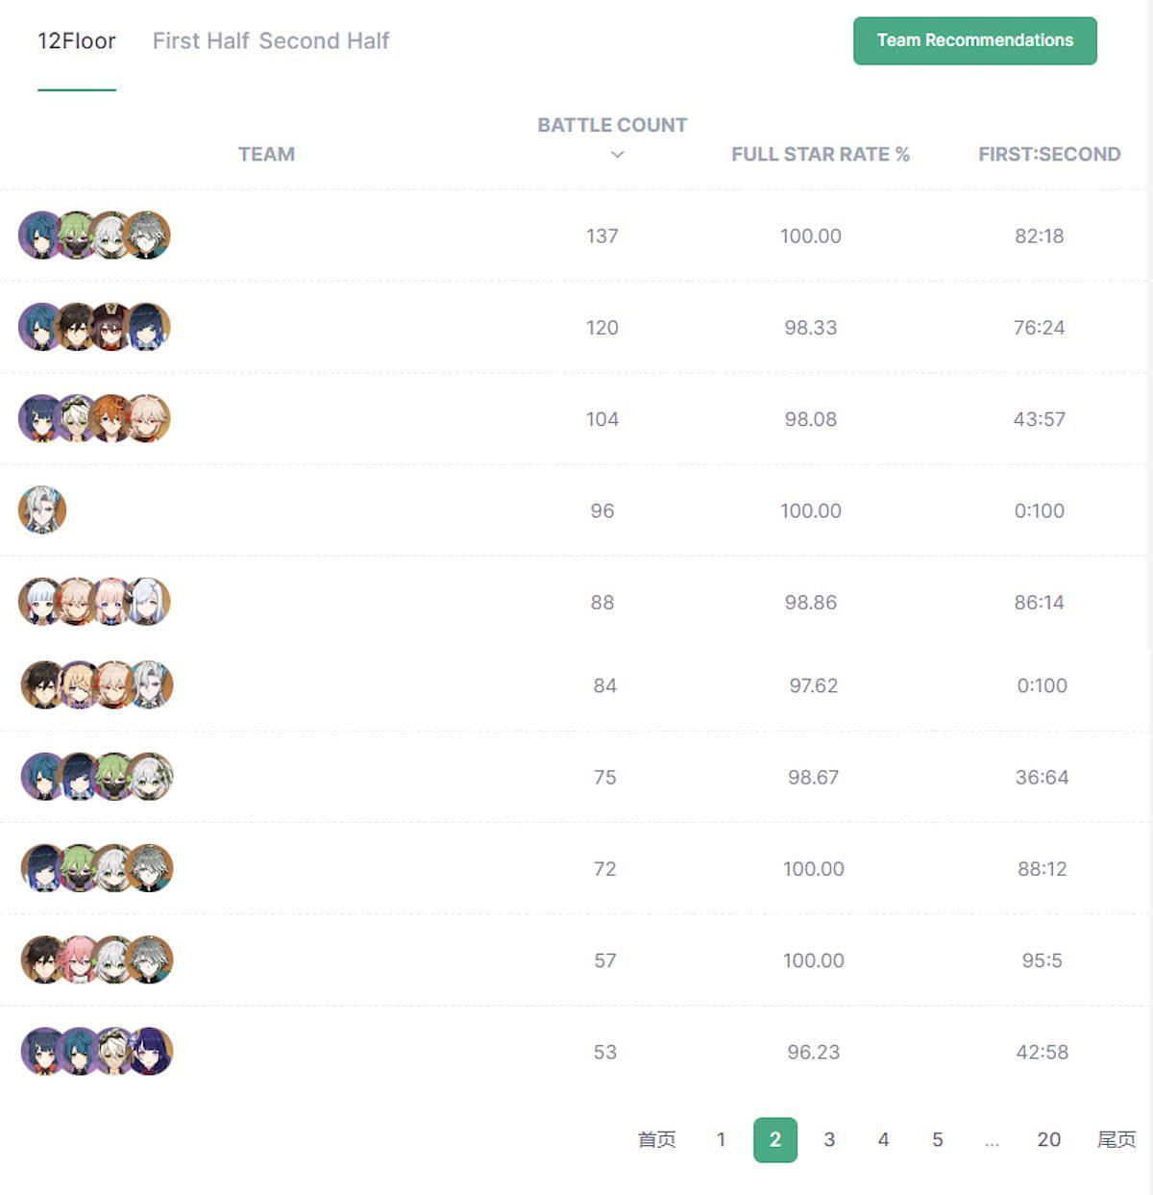
Task: Open Team Recommendations
Action: pyautogui.click(x=975, y=40)
